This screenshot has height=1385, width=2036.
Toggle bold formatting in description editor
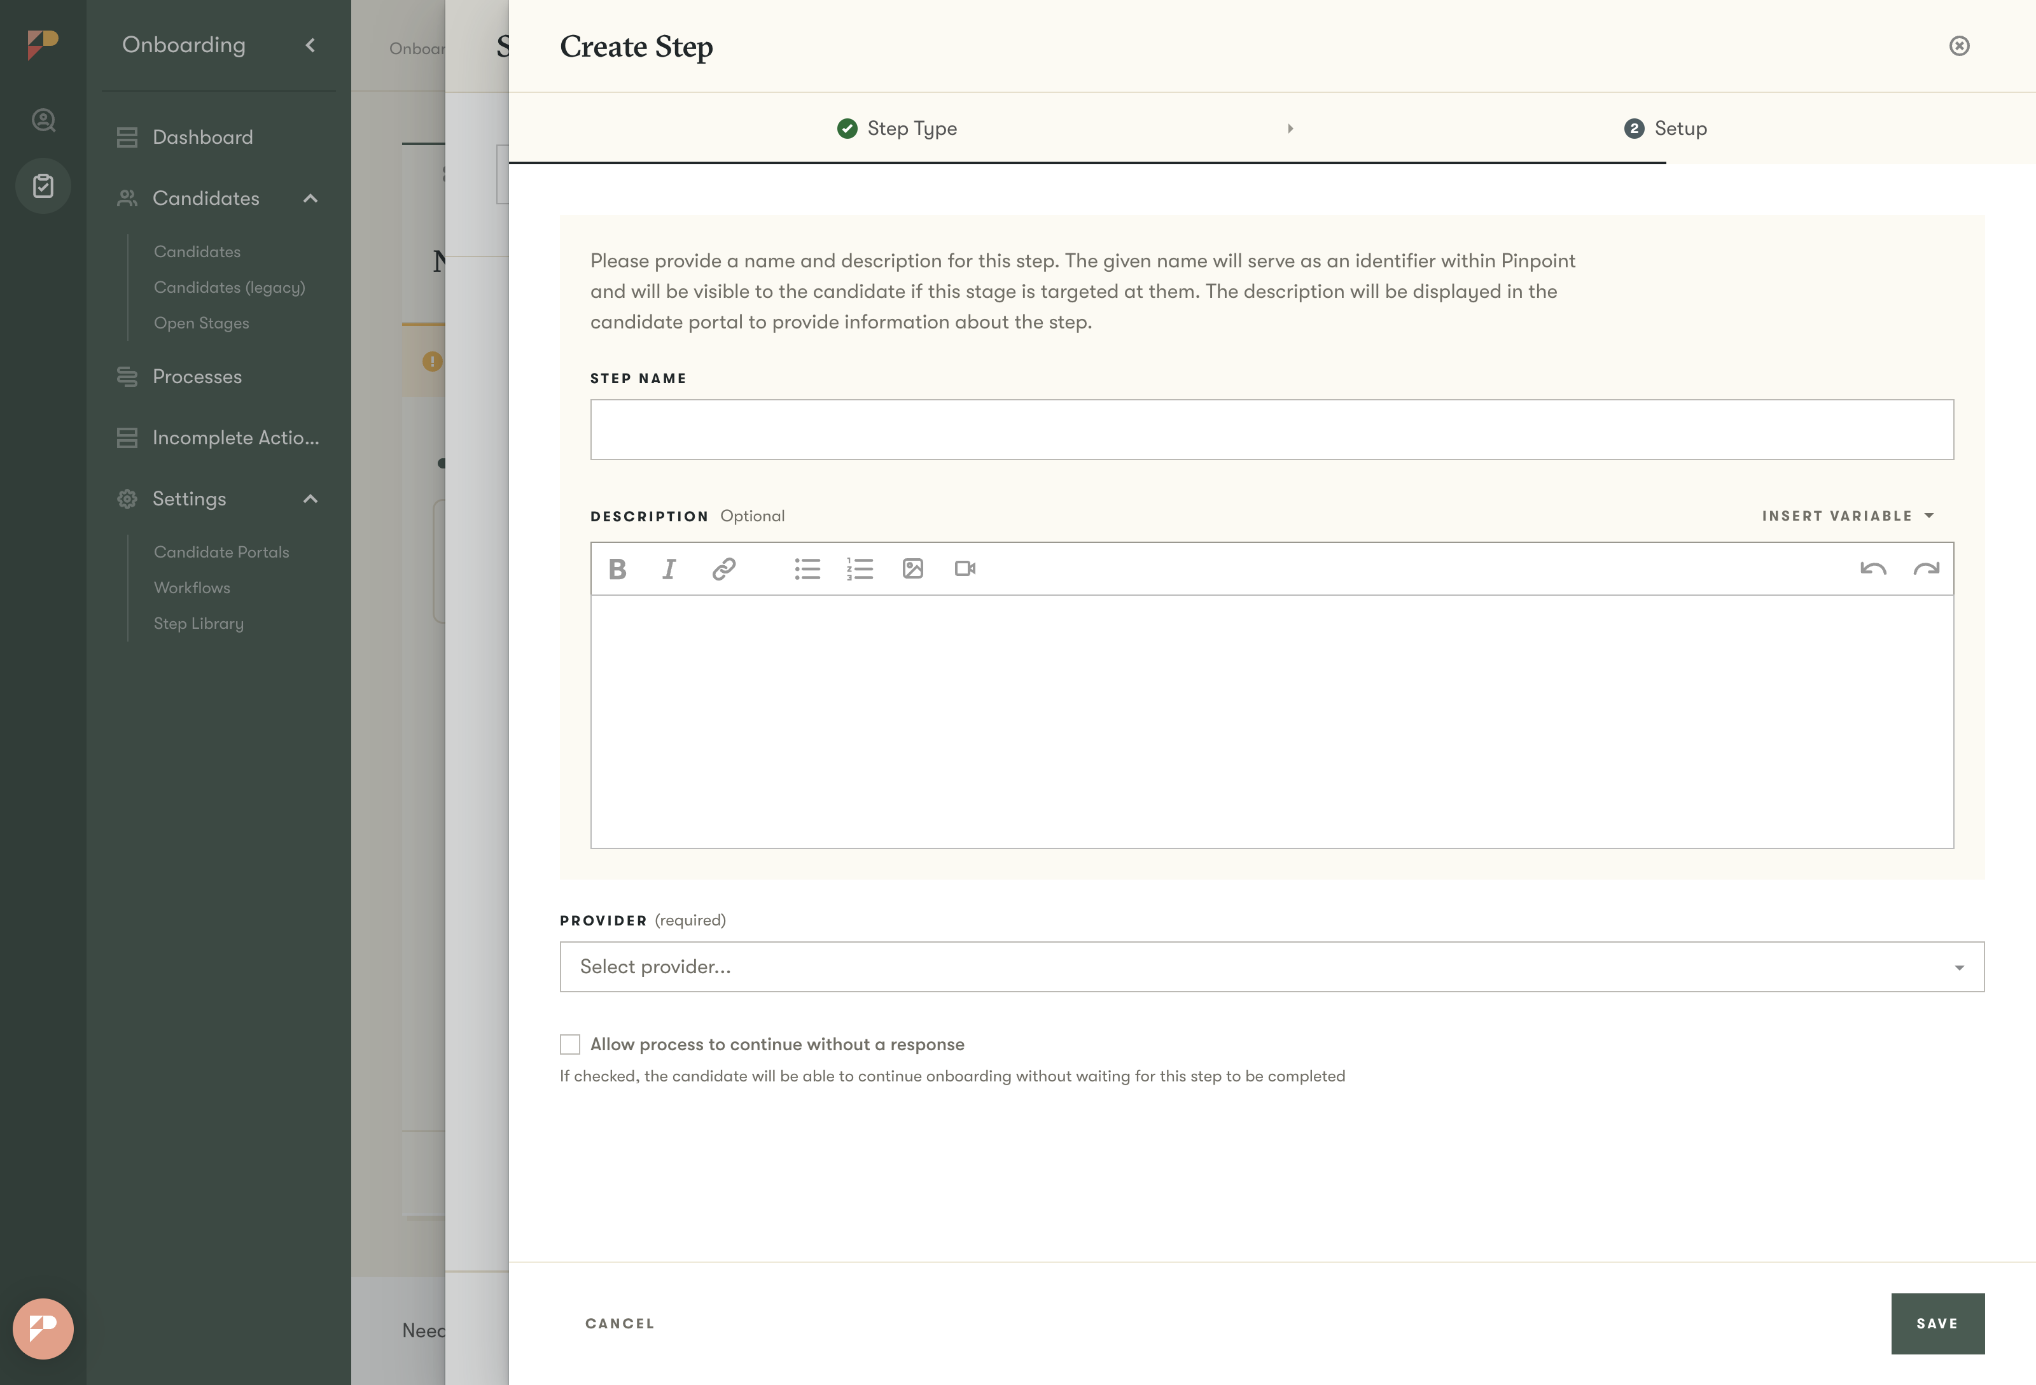[x=617, y=569]
